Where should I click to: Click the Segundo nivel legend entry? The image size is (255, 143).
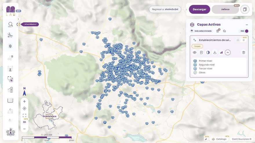coord(207,65)
